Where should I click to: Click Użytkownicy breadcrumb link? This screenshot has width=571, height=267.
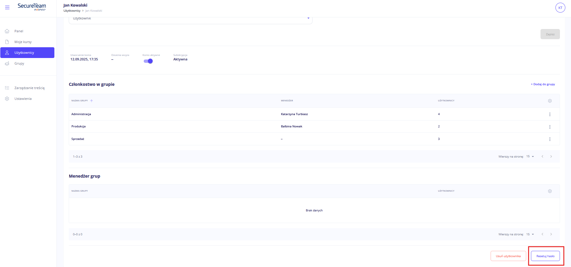click(72, 11)
